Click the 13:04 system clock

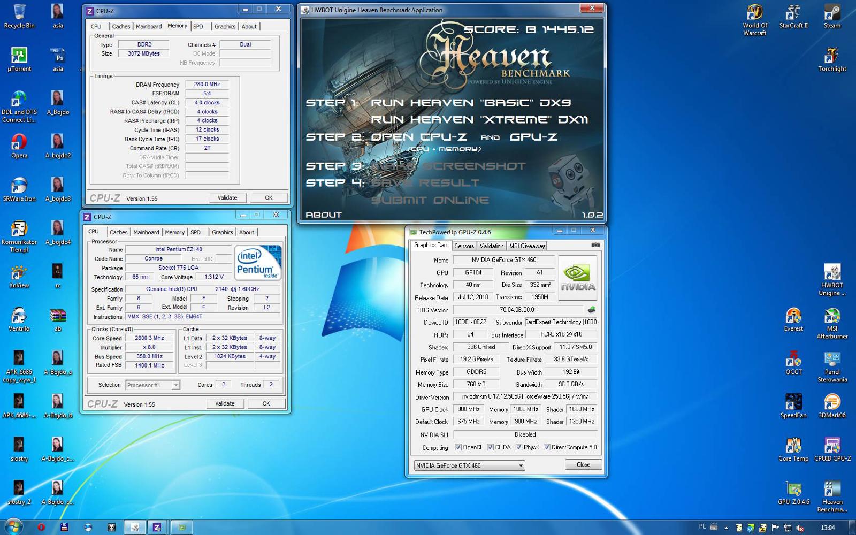tap(828, 528)
